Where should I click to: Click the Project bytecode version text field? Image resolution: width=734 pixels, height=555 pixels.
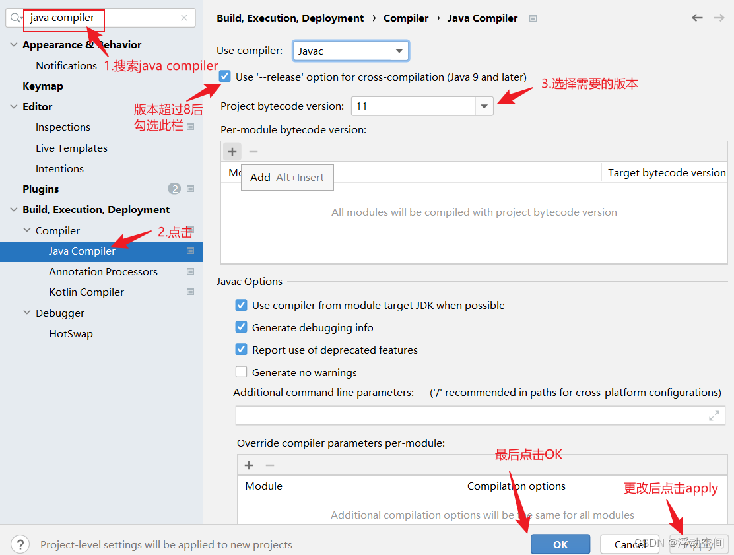(413, 106)
